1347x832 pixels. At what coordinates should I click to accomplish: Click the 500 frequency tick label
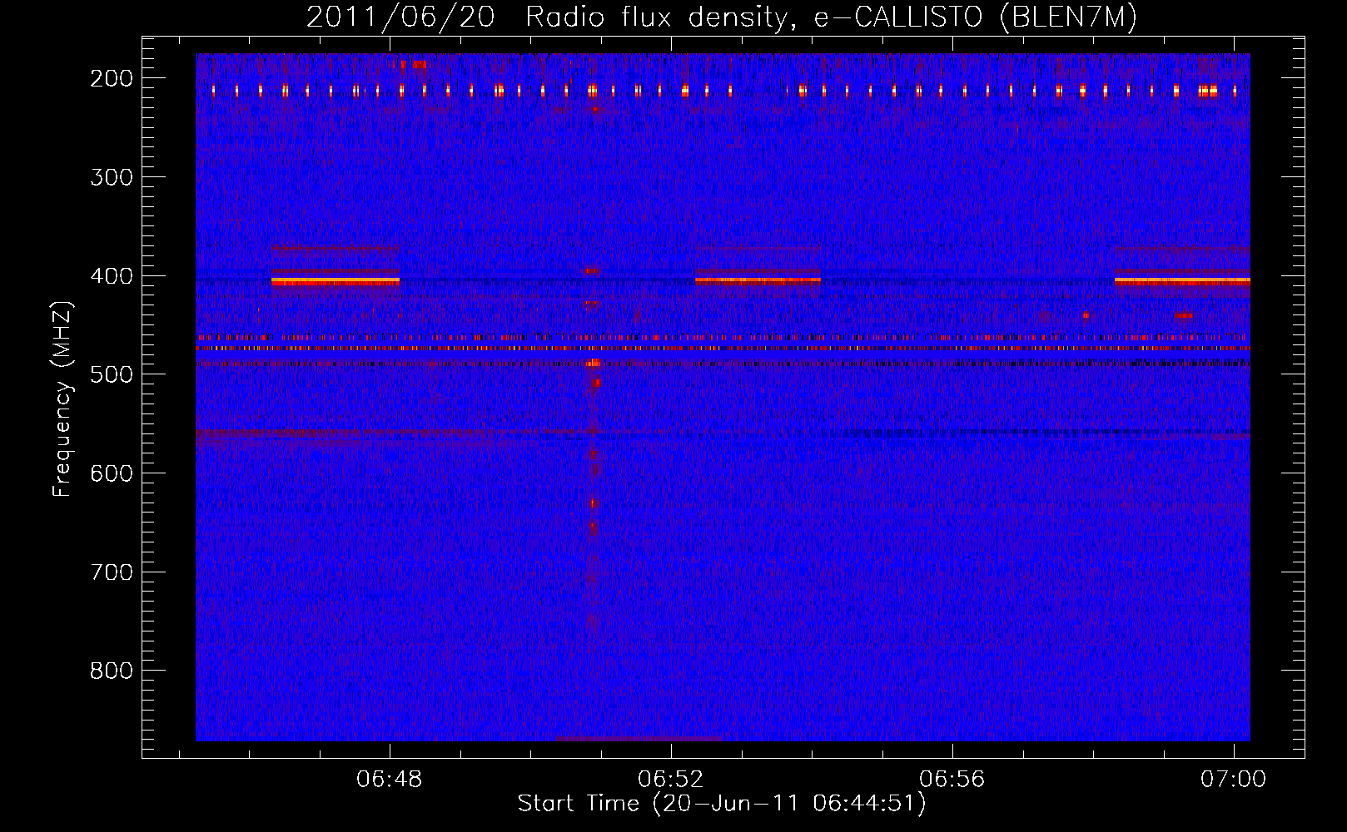(112, 374)
